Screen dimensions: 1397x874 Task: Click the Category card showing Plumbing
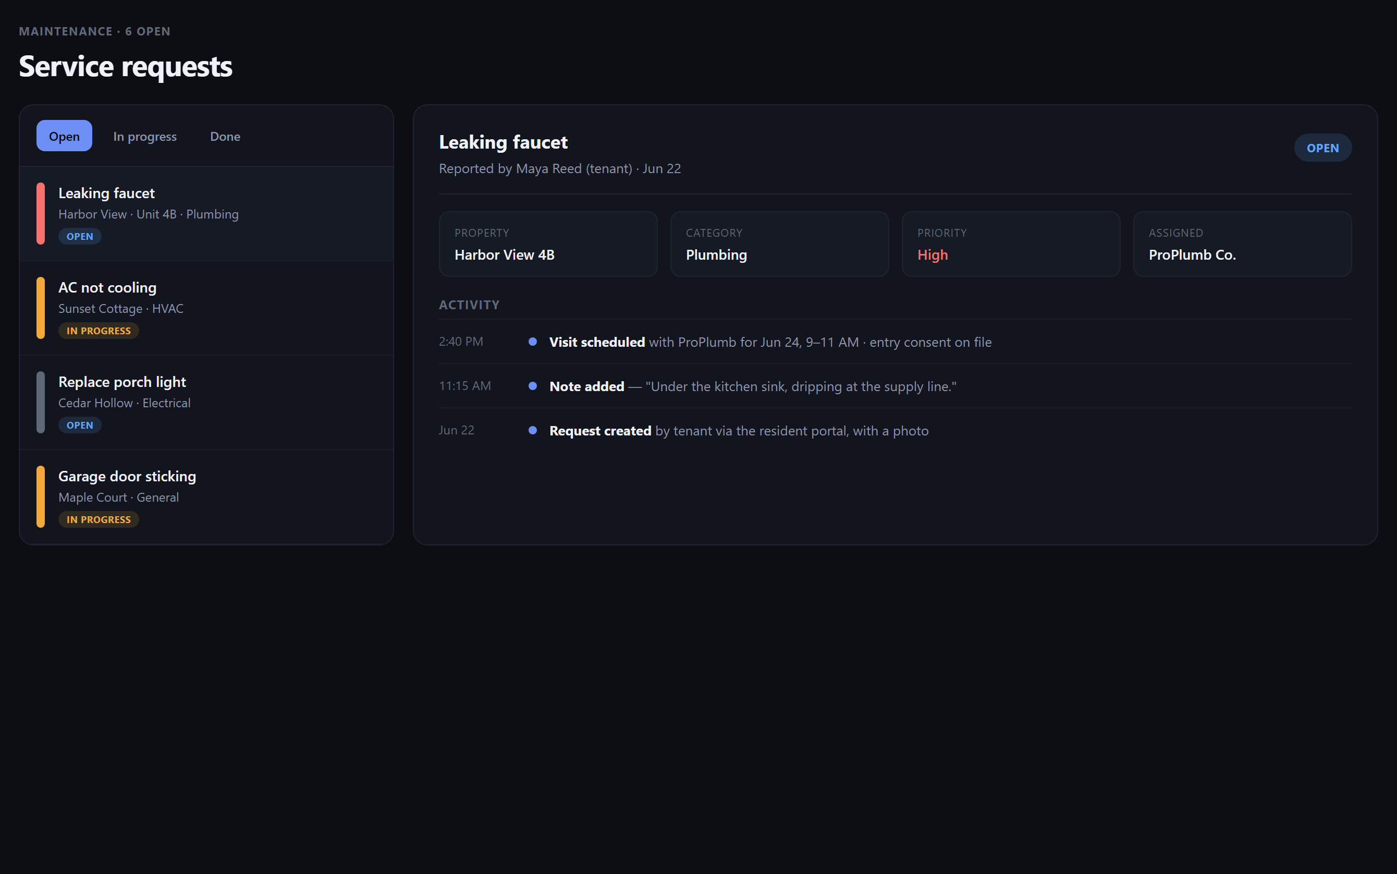point(779,244)
